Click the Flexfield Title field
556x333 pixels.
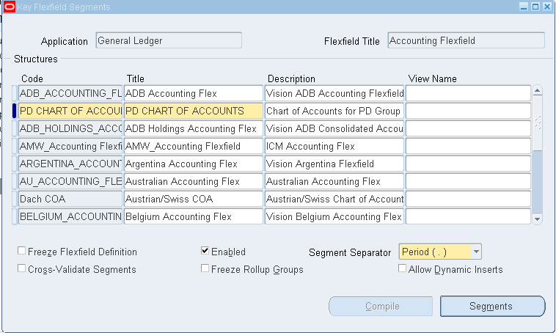pyautogui.click(x=466, y=41)
